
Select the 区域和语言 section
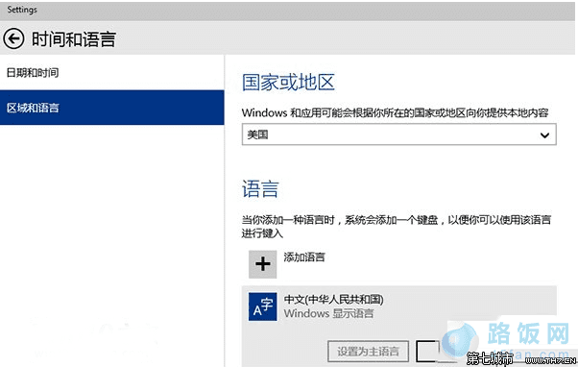[112, 108]
